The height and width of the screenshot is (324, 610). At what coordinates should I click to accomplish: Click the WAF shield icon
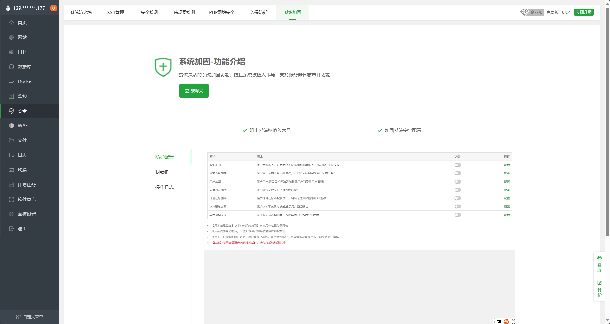point(11,126)
